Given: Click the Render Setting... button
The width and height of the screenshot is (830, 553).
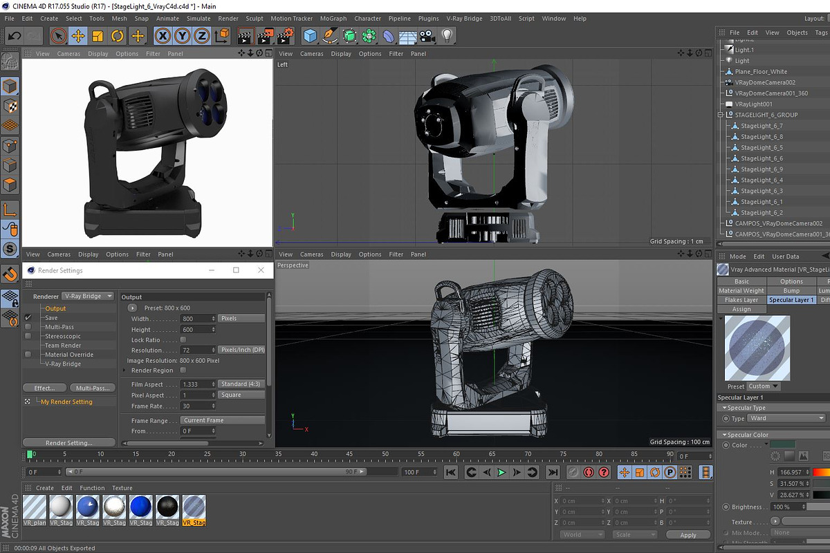Looking at the screenshot, I should point(68,442).
